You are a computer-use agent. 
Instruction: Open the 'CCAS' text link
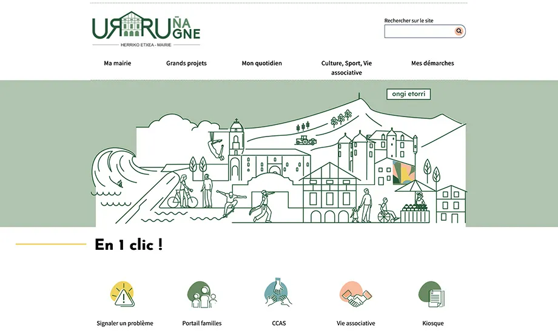click(x=279, y=323)
